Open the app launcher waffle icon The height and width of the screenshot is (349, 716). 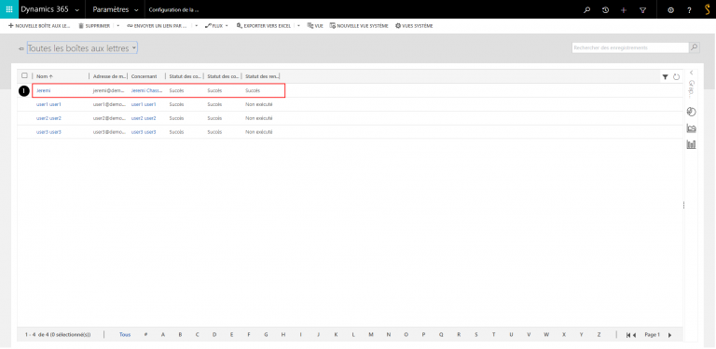(9, 9)
